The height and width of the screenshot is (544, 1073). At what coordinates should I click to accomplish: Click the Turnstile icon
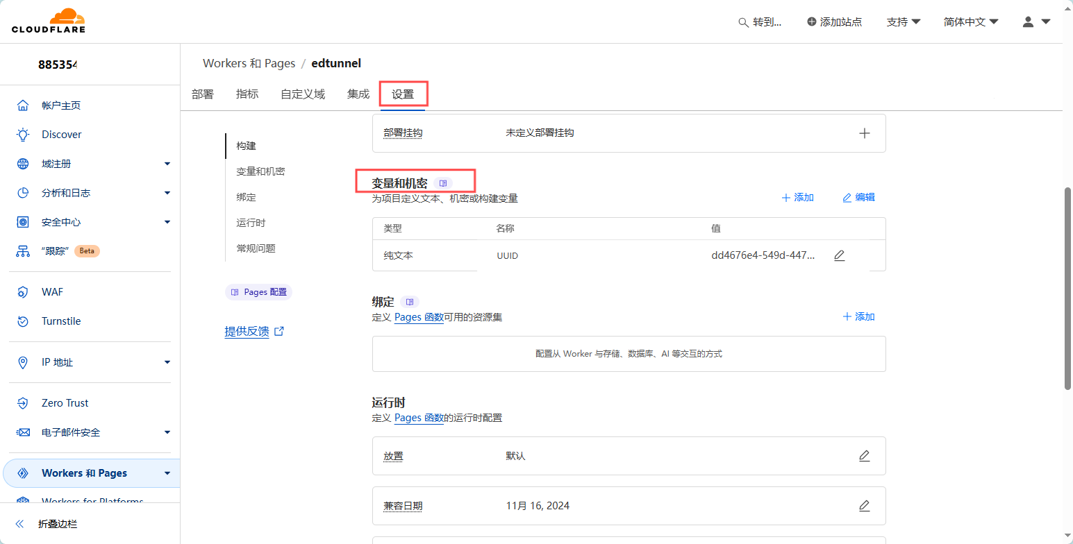[23, 321]
